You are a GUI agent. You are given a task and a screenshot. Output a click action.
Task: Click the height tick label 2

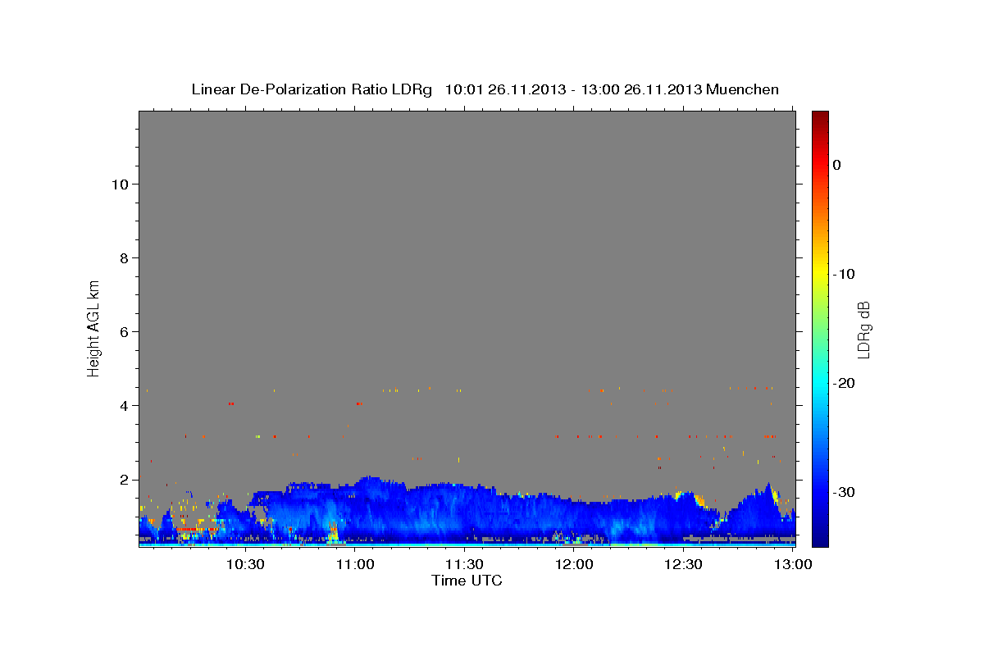click(x=123, y=480)
